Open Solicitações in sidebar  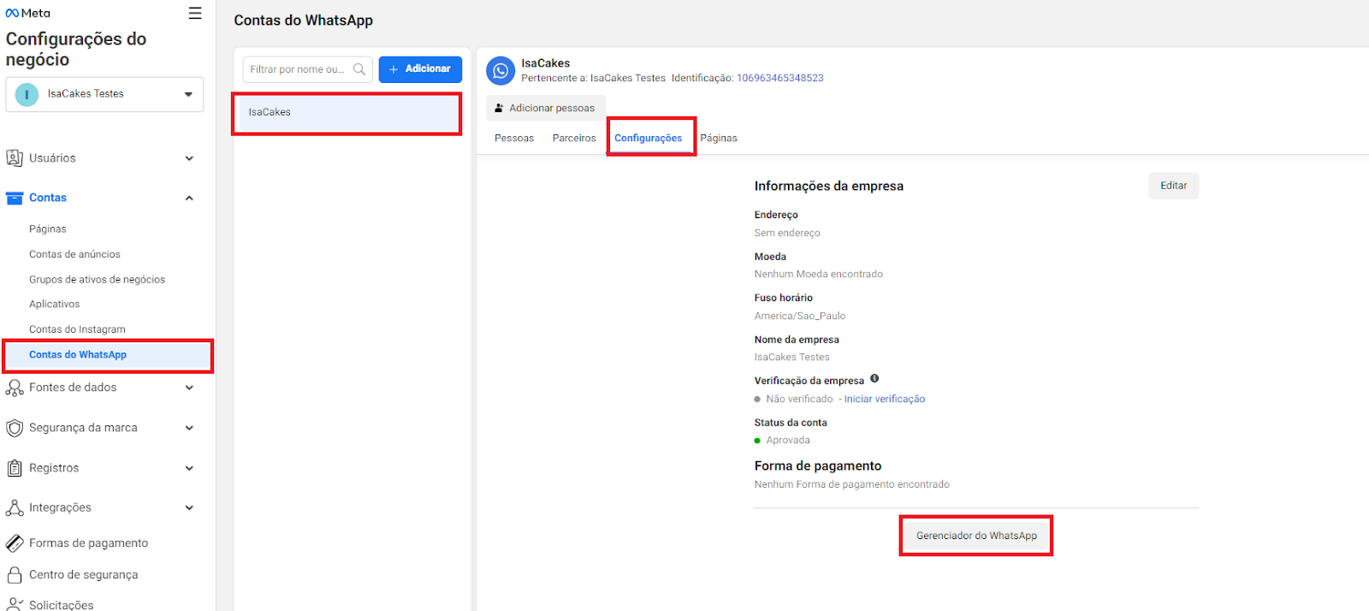coord(62,604)
